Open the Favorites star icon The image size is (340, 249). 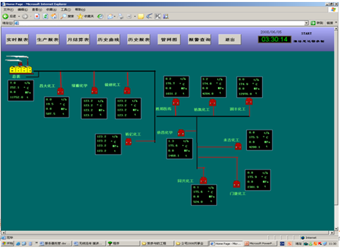click(x=80, y=16)
